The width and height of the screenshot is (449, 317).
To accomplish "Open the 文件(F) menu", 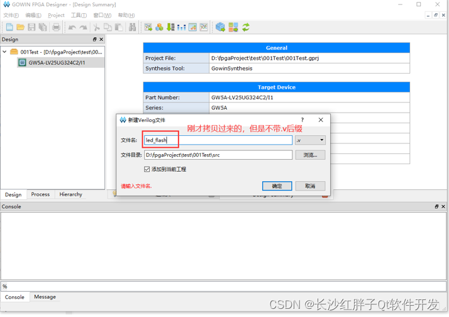I will tap(11, 15).
